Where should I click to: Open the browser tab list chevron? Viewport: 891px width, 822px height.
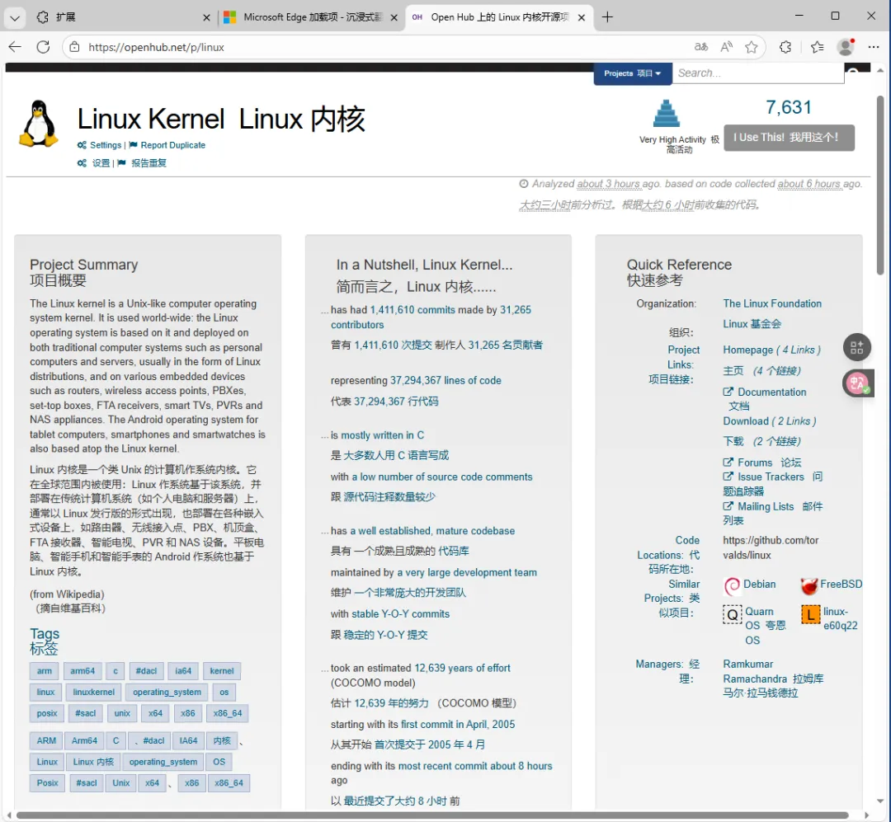pos(15,17)
